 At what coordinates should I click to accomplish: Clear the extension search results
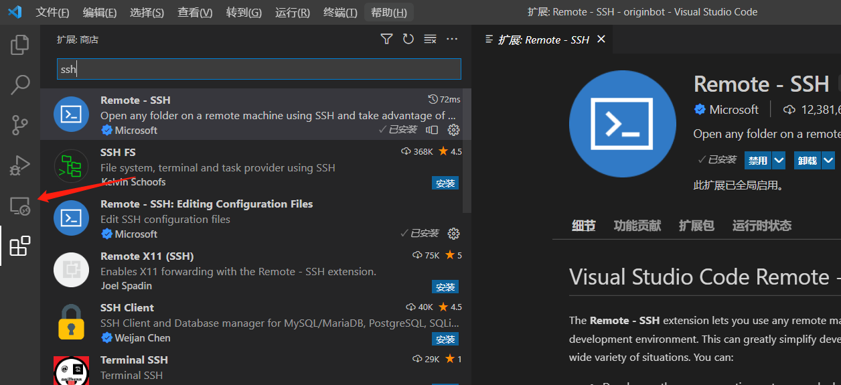click(431, 40)
